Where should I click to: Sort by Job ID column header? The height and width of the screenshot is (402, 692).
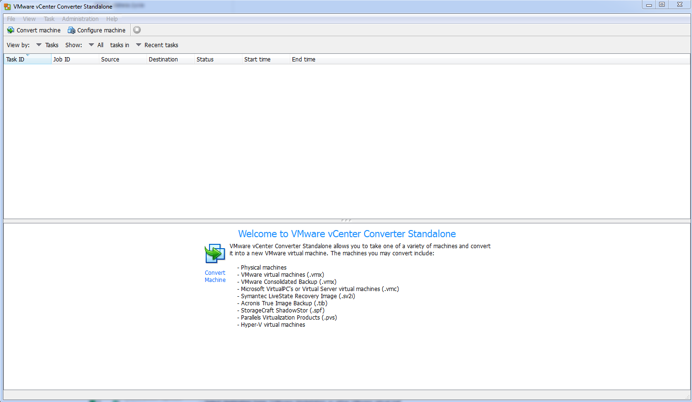(x=75, y=60)
